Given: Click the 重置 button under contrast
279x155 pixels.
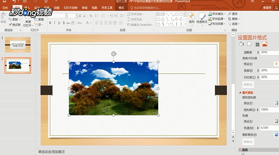Looking at the screenshot, I should (248, 85).
